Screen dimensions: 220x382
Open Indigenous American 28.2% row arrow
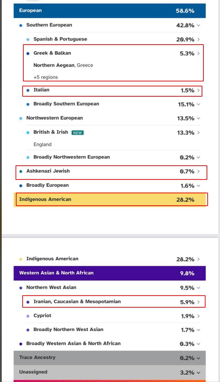coord(198,260)
